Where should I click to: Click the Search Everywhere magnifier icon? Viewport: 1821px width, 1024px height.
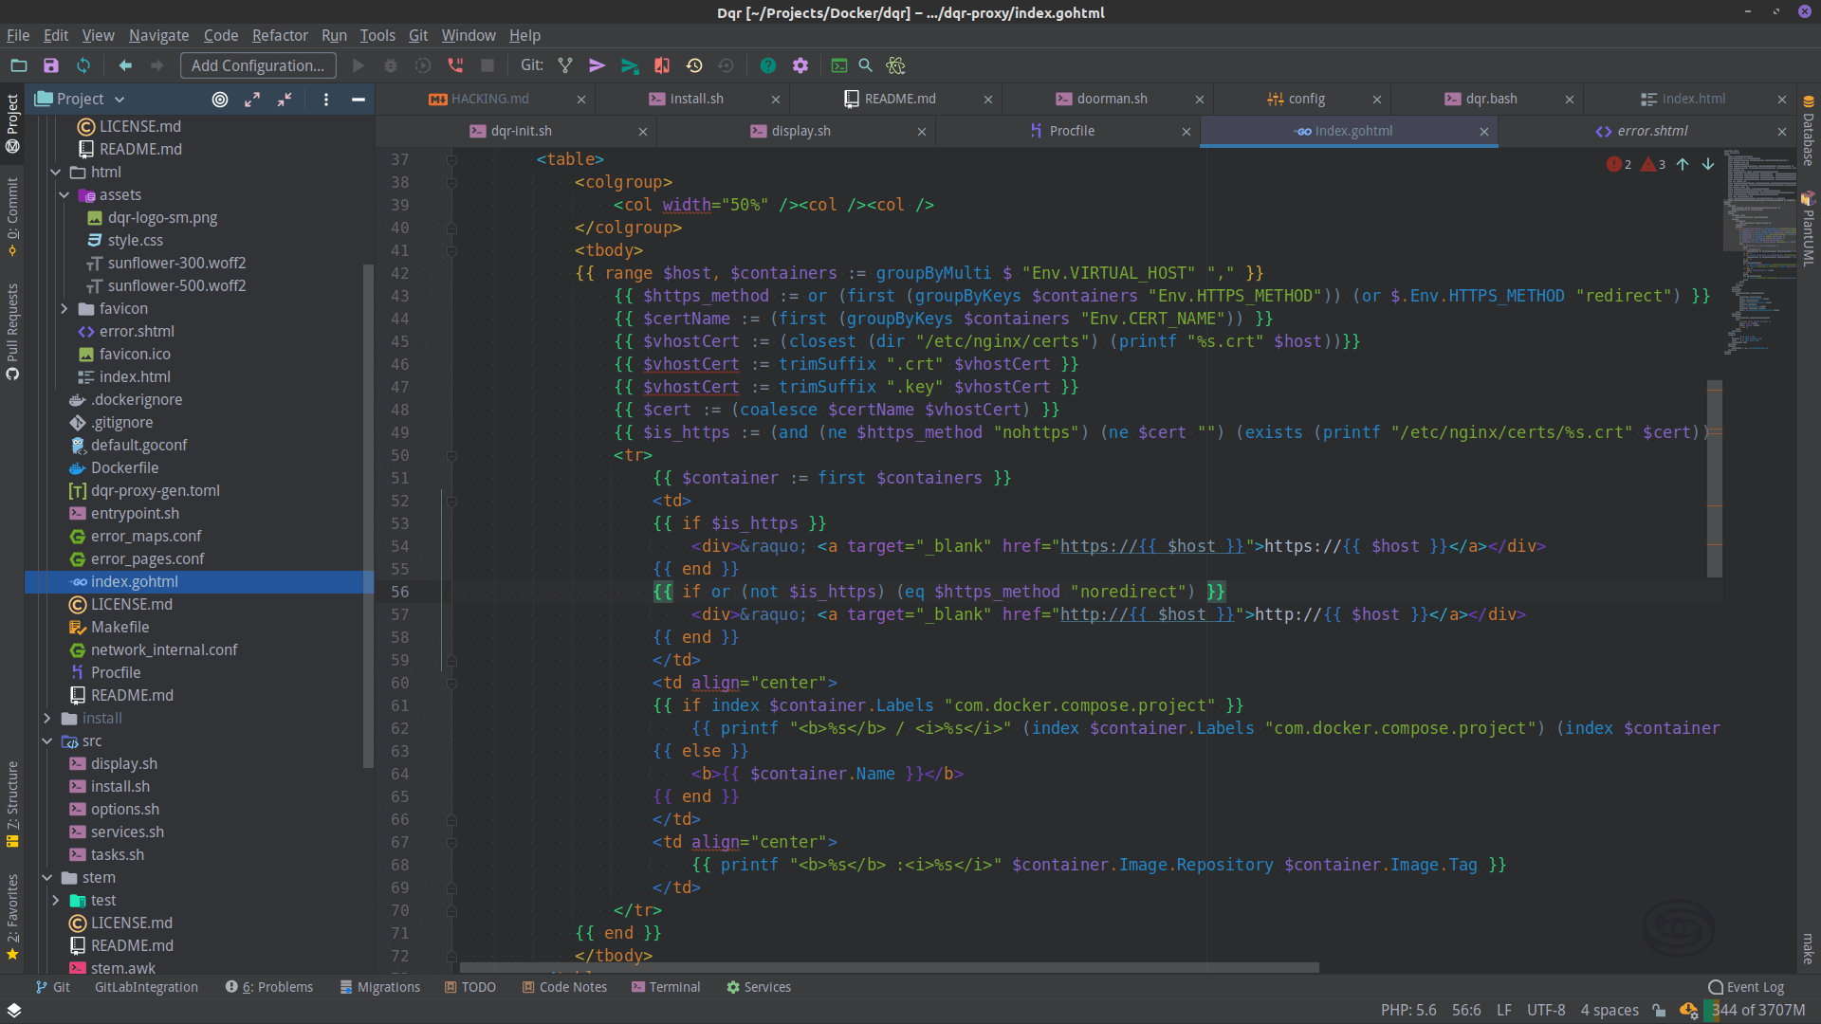click(x=866, y=65)
